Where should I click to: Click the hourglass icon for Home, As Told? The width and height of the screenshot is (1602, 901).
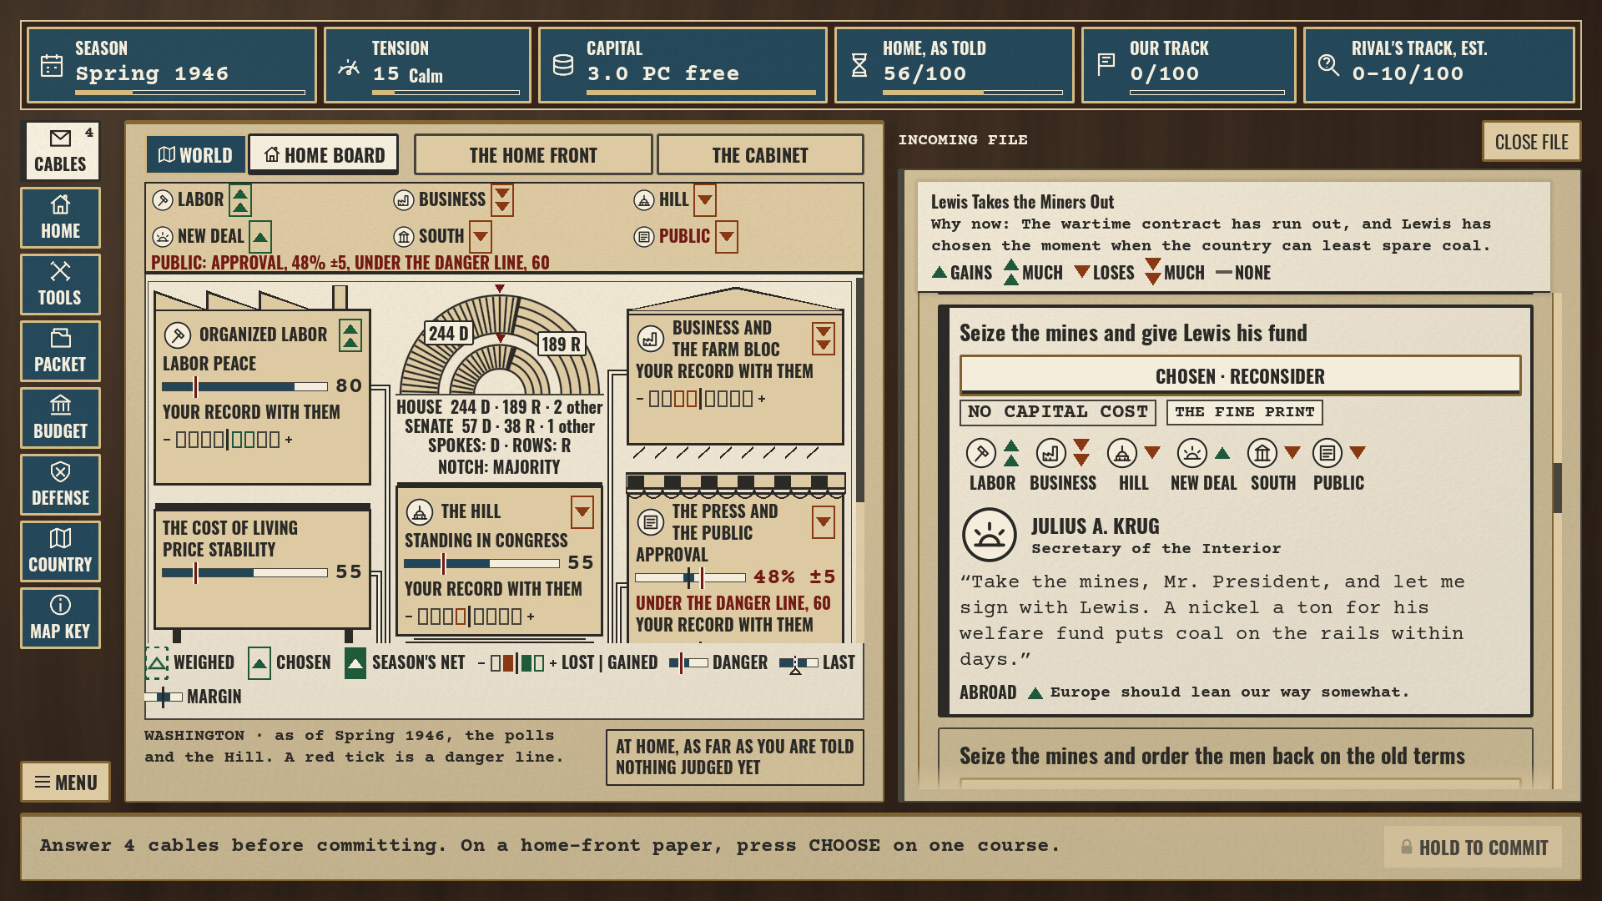point(859,65)
